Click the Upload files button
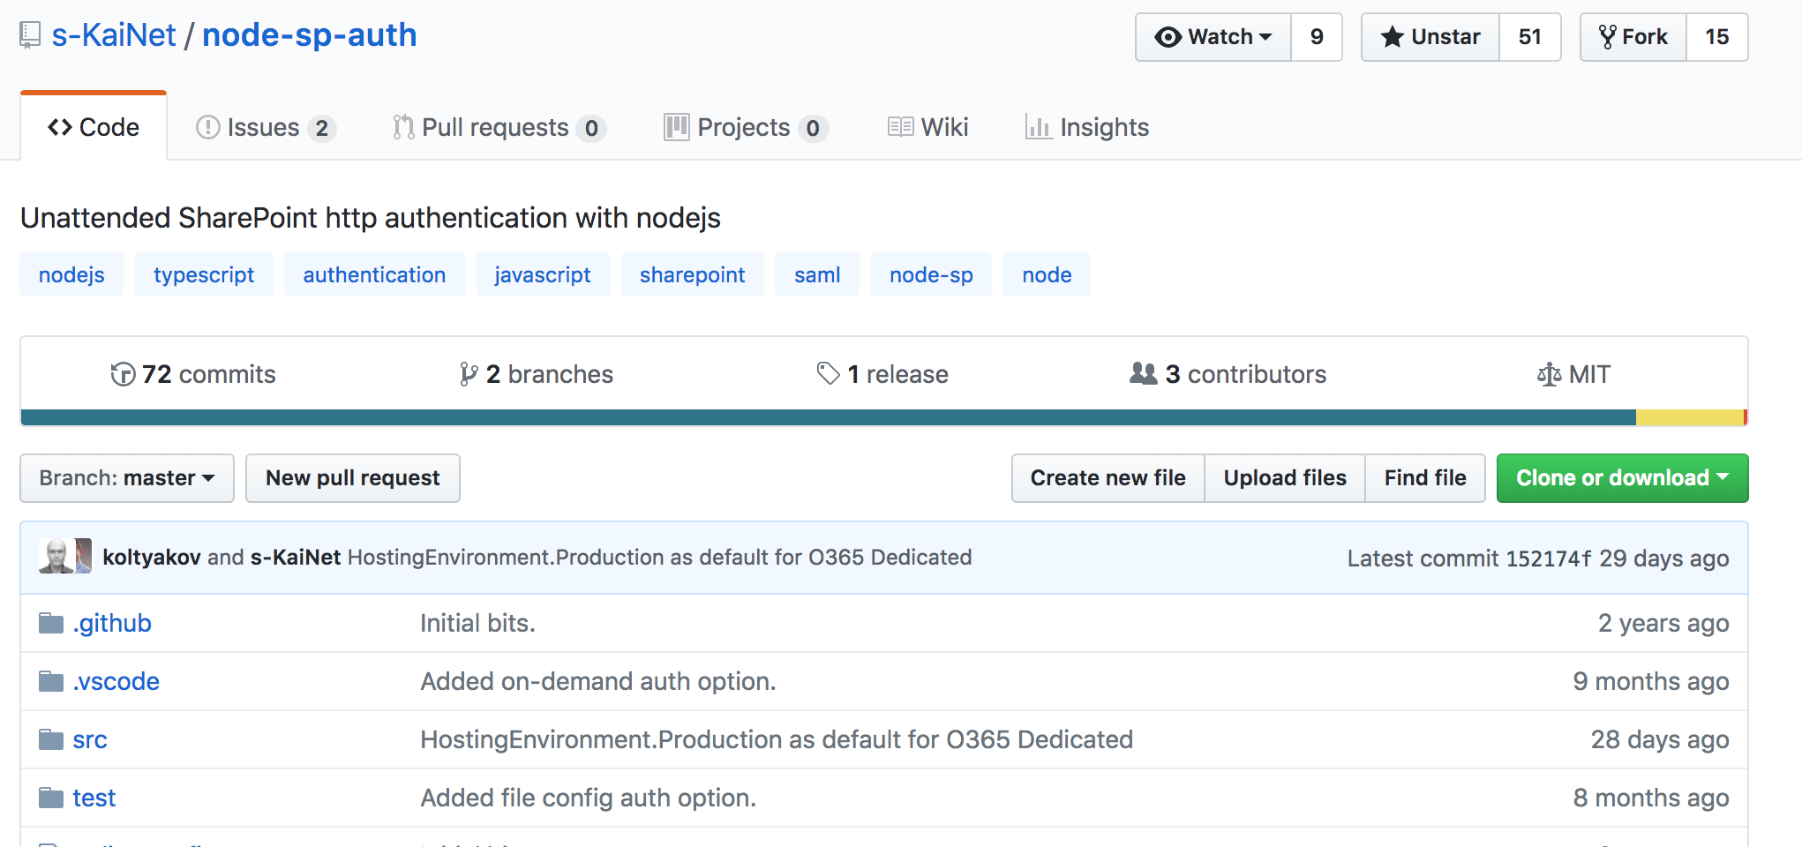This screenshot has width=1802, height=847. (1285, 478)
